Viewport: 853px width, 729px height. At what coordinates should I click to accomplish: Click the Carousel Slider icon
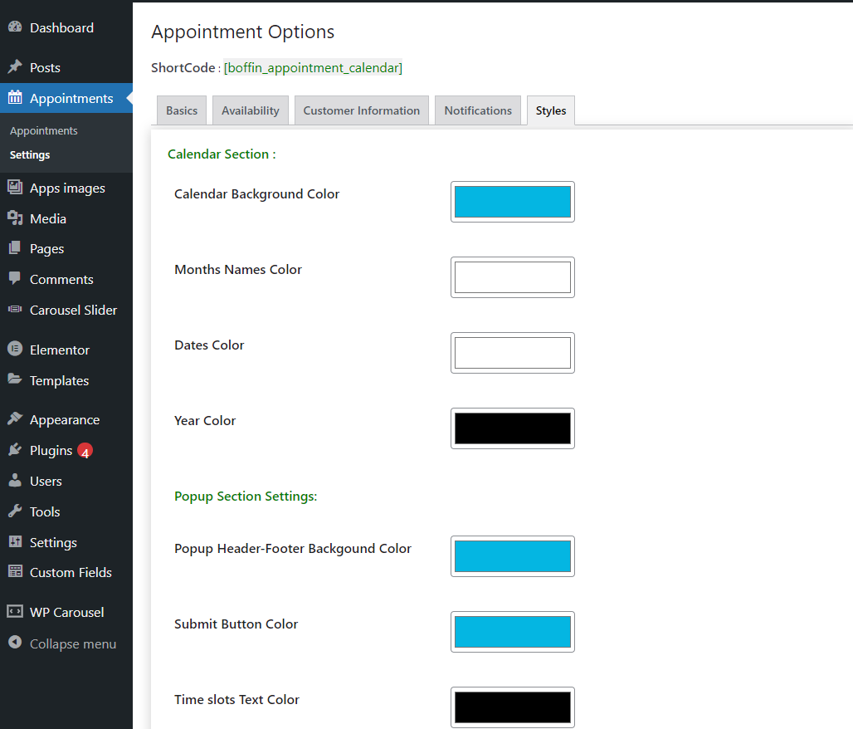coord(15,309)
